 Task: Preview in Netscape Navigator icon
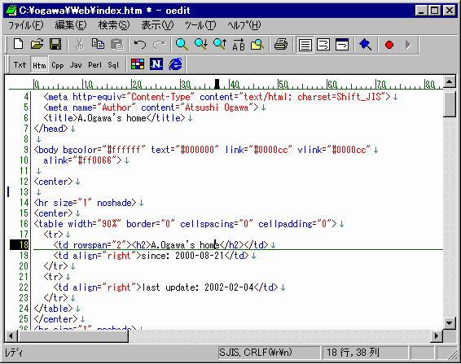point(156,64)
